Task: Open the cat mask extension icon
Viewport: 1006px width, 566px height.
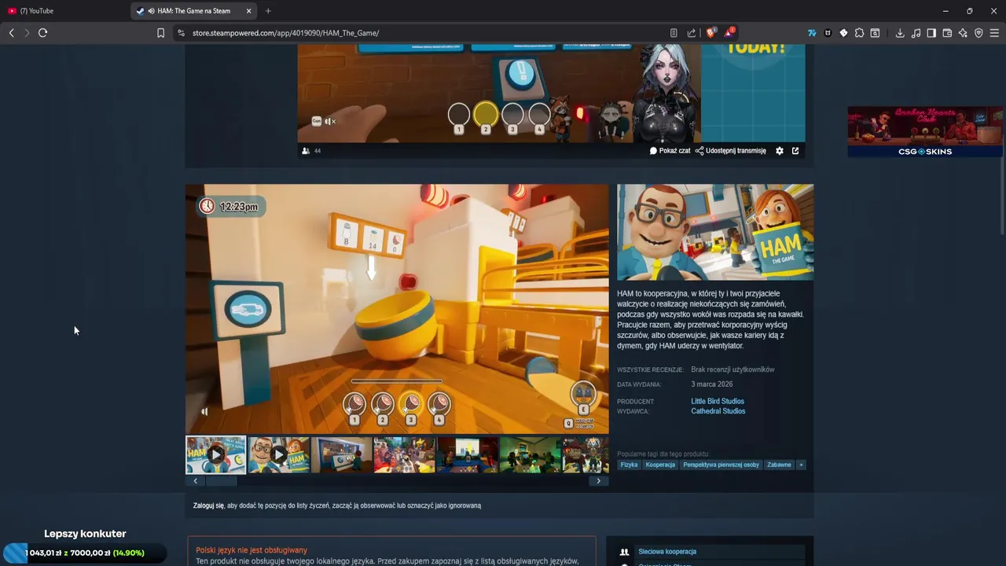Action: pos(828,33)
